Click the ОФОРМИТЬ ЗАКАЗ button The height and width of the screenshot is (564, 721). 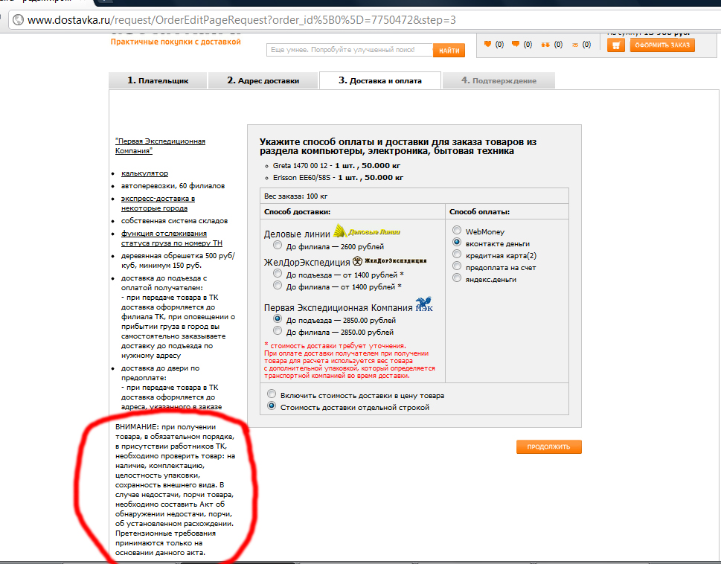tap(662, 45)
